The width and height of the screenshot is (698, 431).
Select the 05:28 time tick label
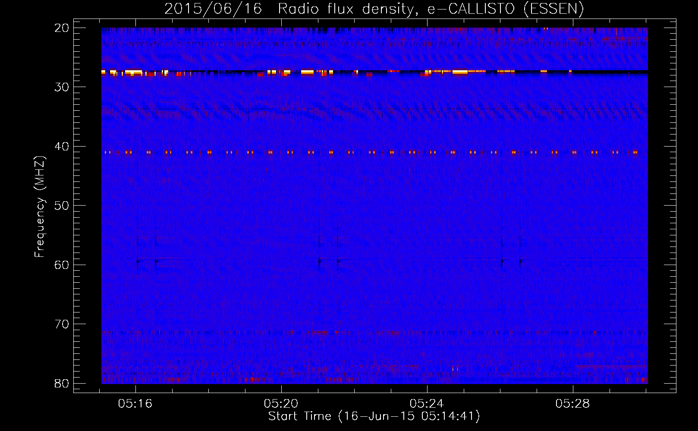pos(573,403)
